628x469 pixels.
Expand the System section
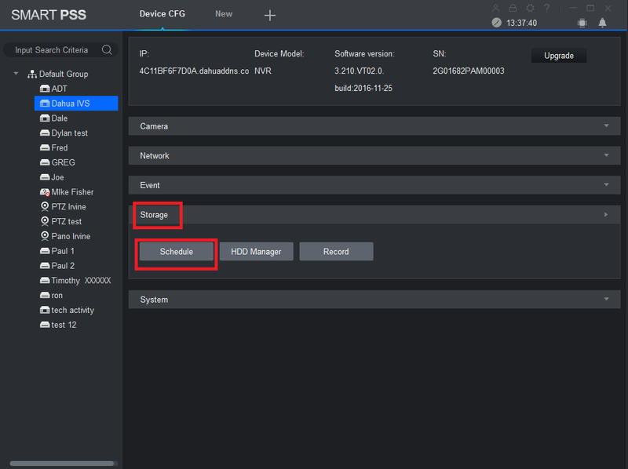pyautogui.click(x=369, y=300)
